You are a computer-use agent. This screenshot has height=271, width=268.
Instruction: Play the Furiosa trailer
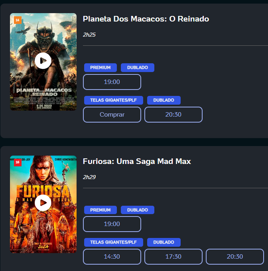click(x=43, y=203)
